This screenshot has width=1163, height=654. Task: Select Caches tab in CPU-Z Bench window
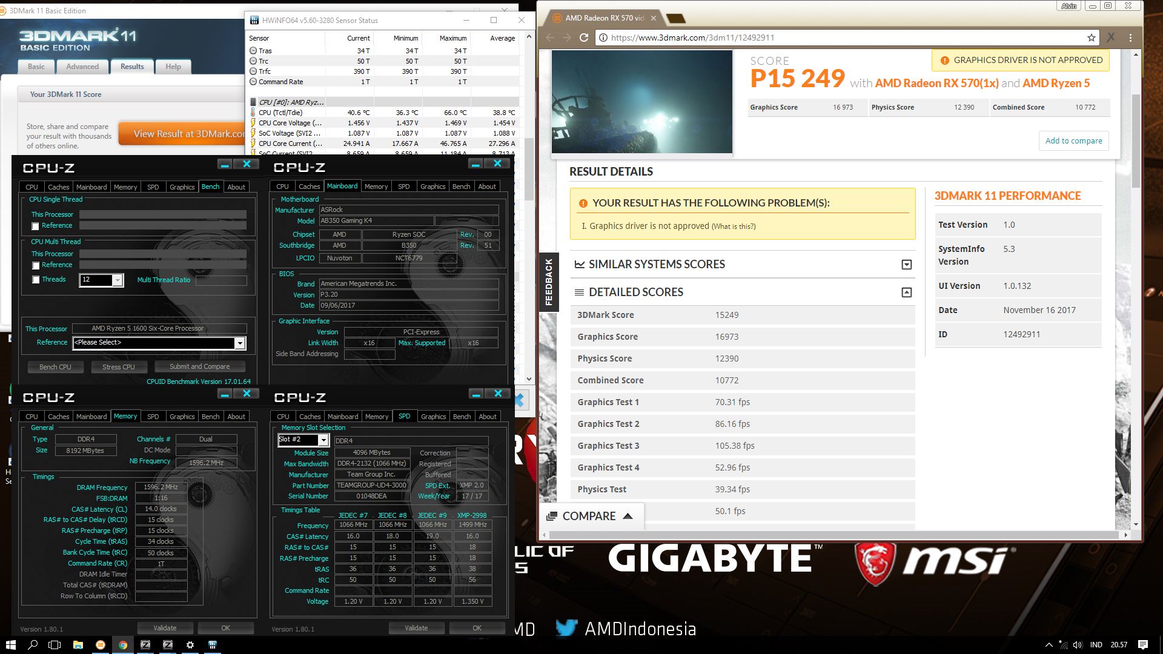pyautogui.click(x=58, y=187)
